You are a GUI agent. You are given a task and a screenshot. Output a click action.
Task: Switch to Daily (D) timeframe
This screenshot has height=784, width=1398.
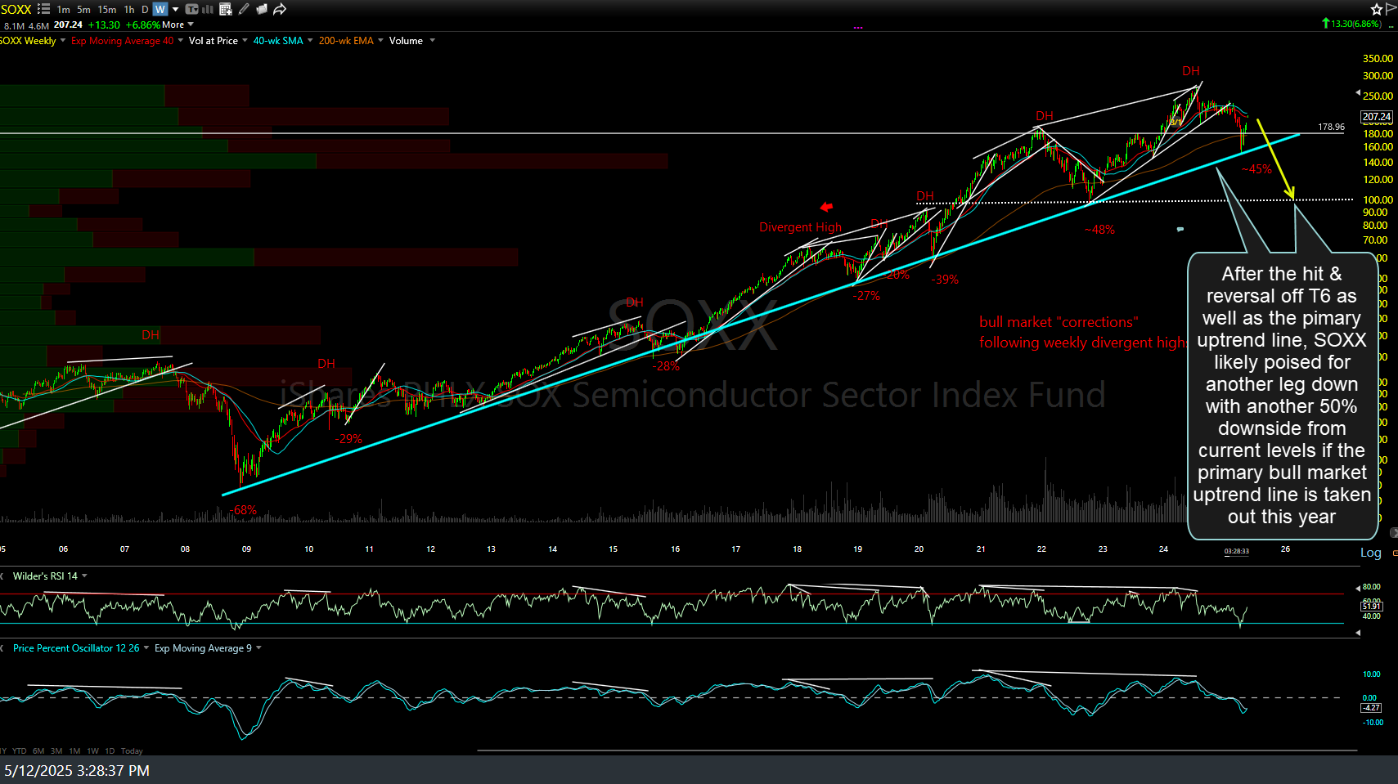[x=145, y=10]
